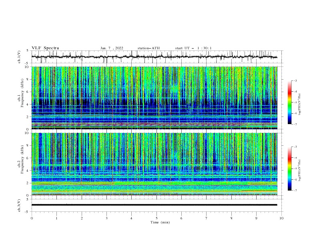
Task: Click the "VLF Spectra" title text
Action: coord(45,48)
